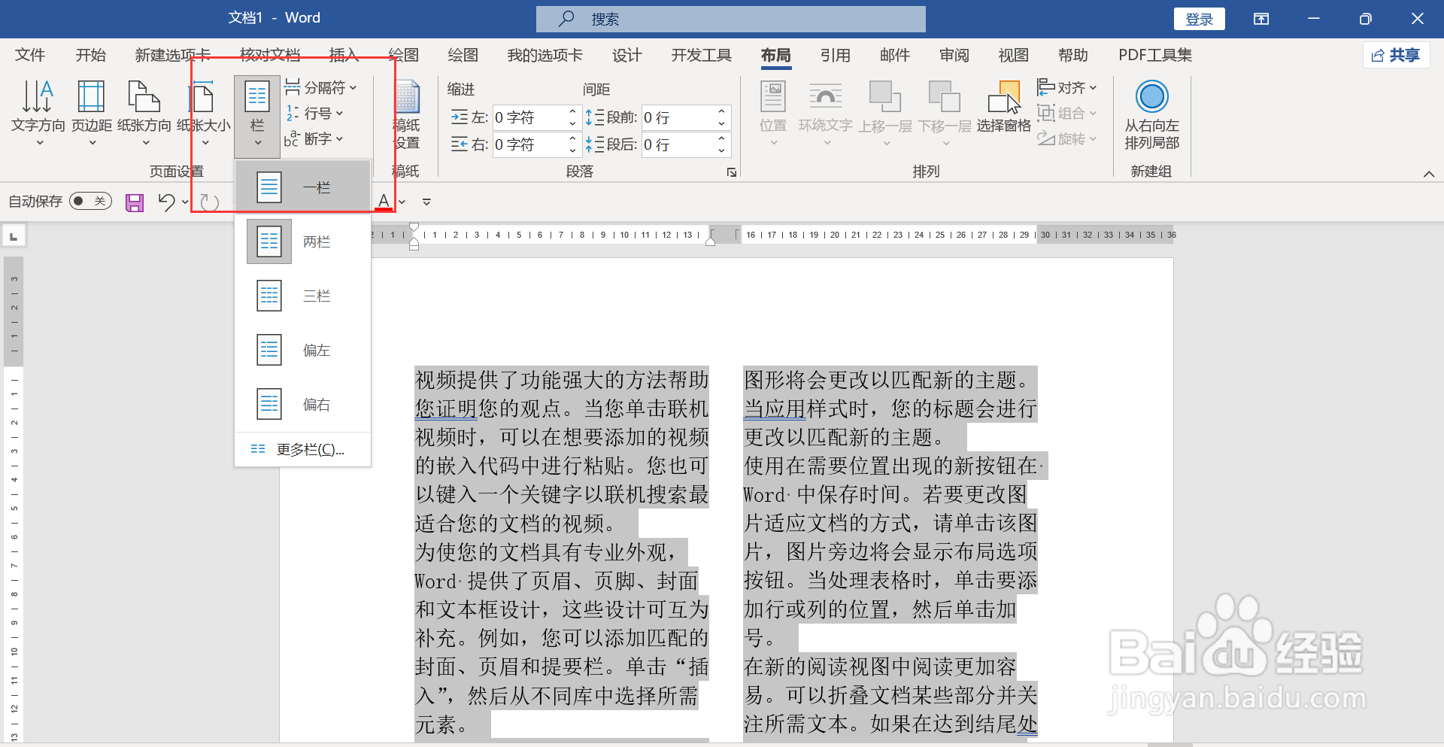Open the PDF工具集 tab
Viewport: 1444px width, 747px height.
1155,55
